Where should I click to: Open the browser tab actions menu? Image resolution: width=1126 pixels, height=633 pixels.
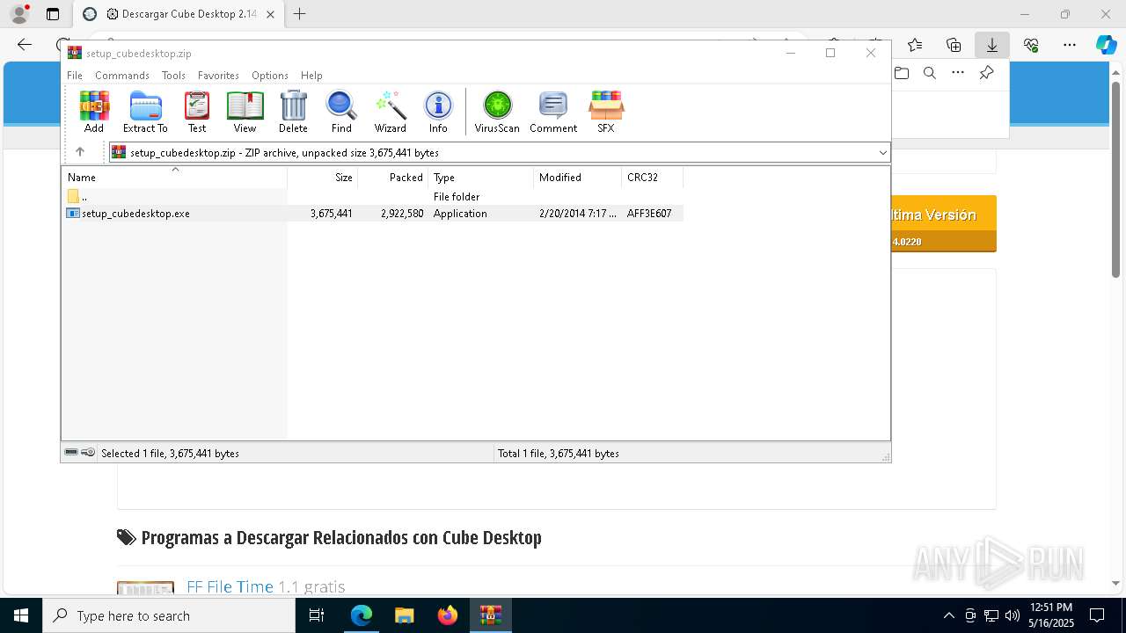pyautogui.click(x=53, y=14)
